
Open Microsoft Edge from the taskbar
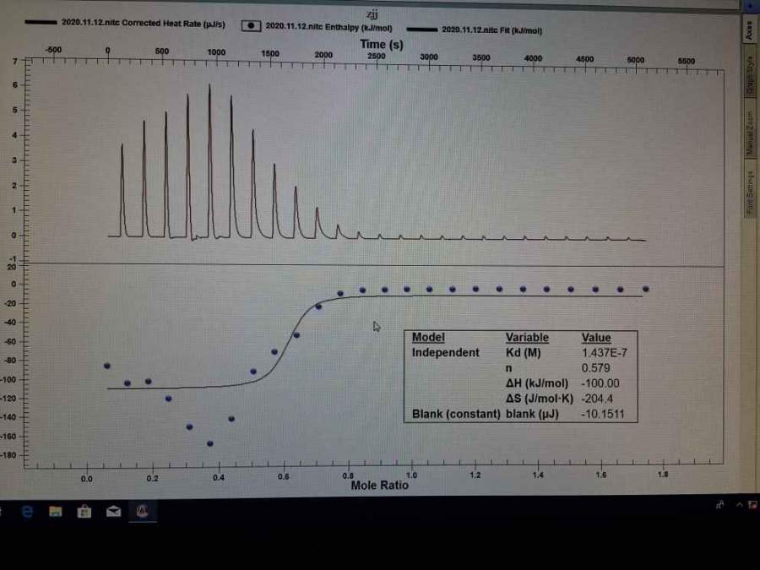[x=27, y=511]
